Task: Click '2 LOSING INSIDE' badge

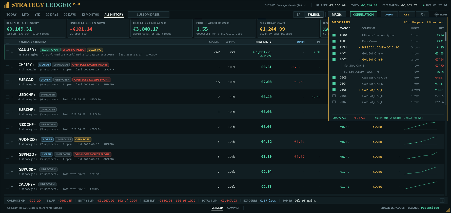Action: point(73,50)
